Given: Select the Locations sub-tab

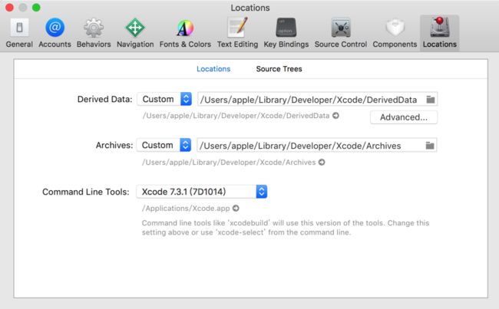Looking at the screenshot, I should point(213,69).
